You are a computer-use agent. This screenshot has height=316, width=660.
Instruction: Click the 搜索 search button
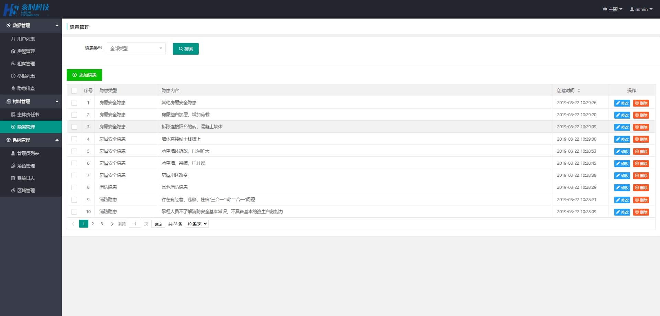tap(186, 49)
